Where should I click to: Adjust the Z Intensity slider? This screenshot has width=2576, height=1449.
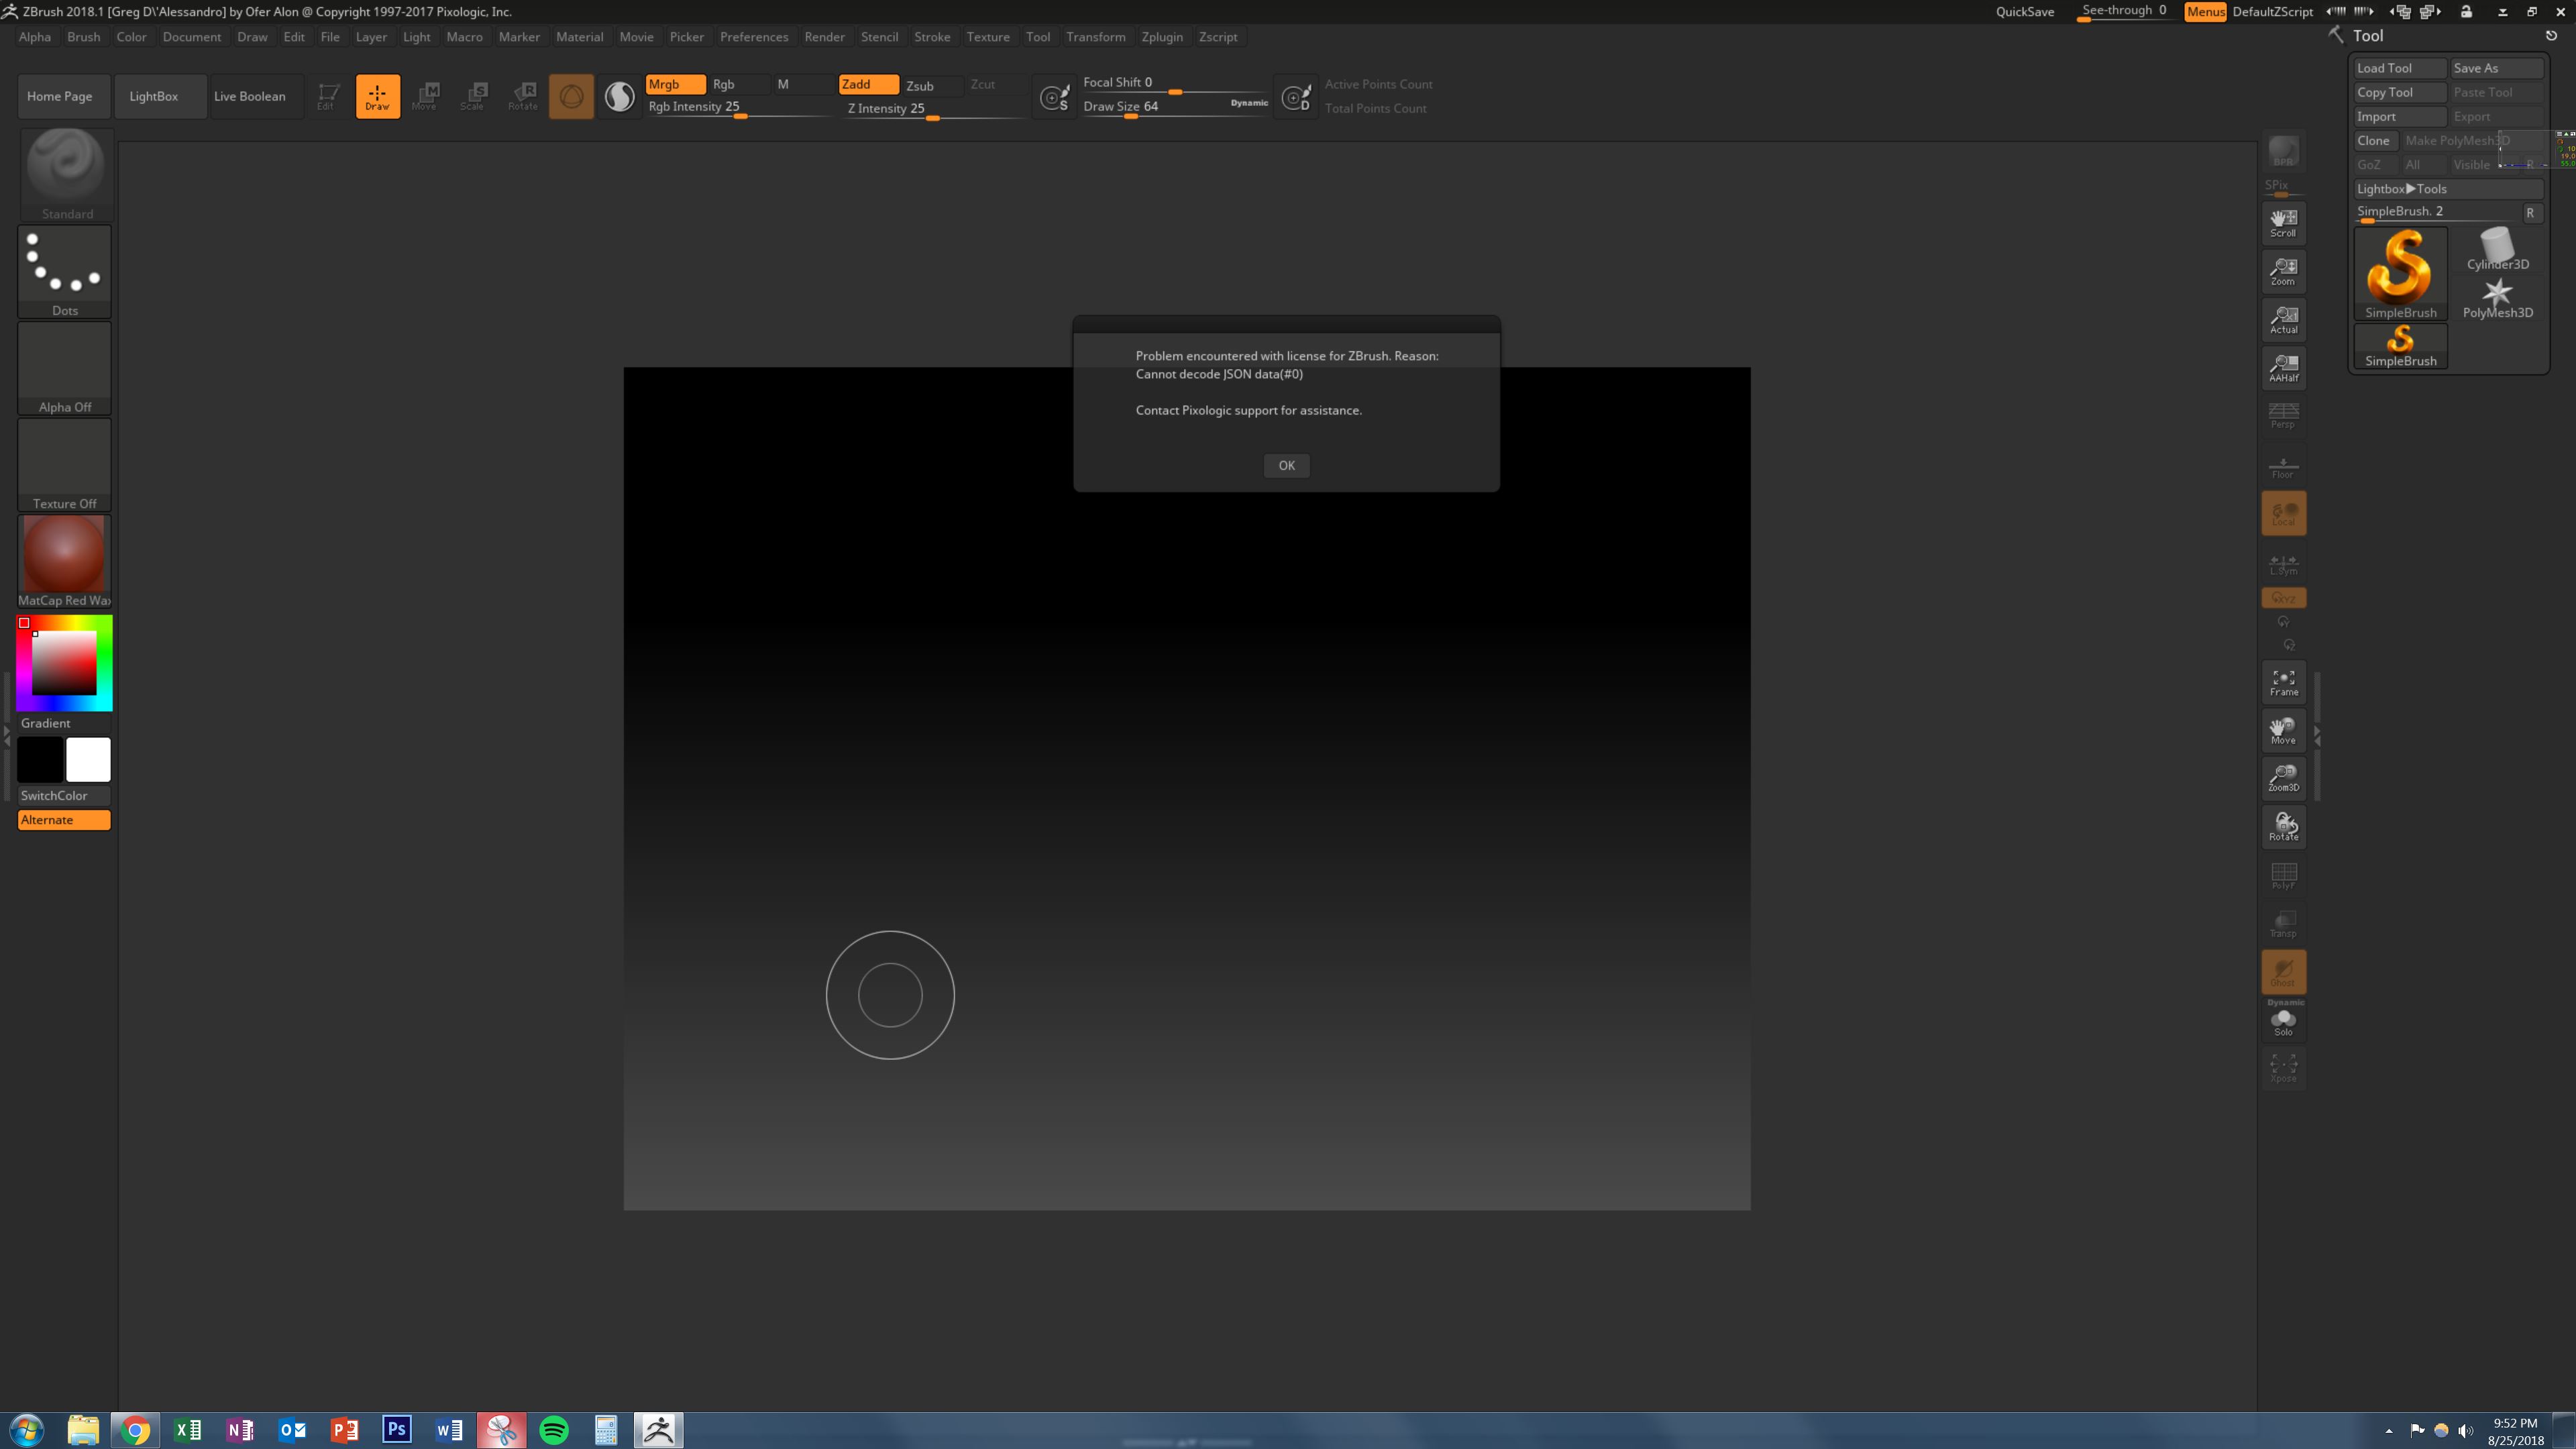point(935,109)
